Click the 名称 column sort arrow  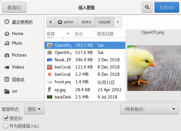(68, 33)
